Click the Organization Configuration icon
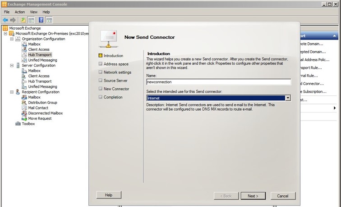 (x=18, y=39)
